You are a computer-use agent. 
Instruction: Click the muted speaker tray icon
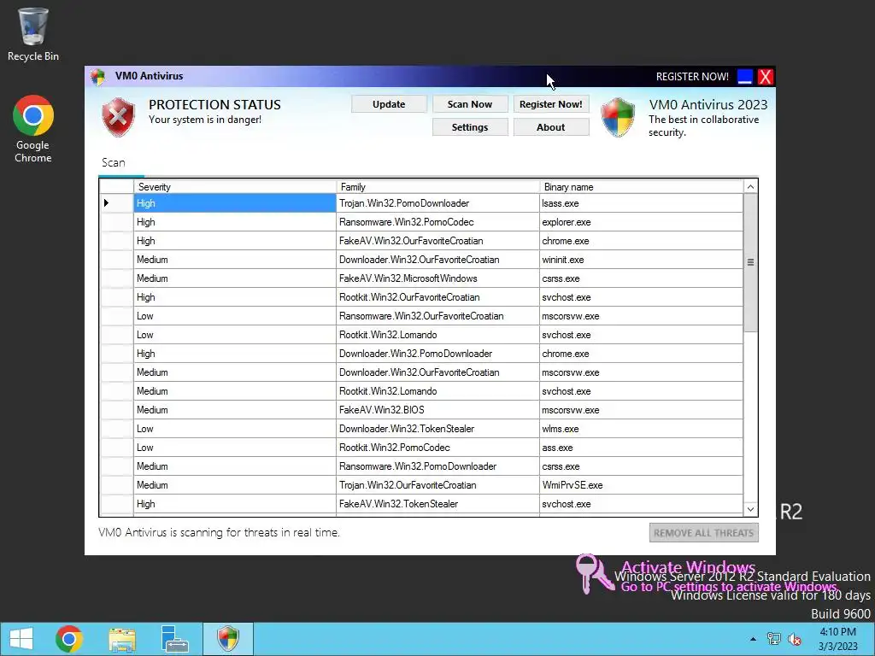point(795,639)
